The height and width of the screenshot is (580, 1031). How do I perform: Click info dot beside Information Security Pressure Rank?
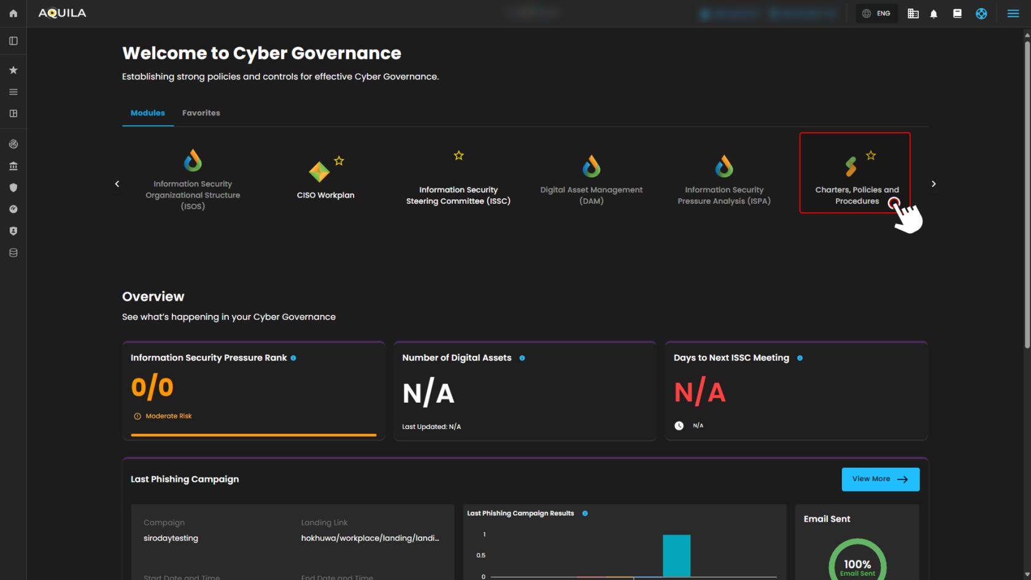pyautogui.click(x=293, y=358)
